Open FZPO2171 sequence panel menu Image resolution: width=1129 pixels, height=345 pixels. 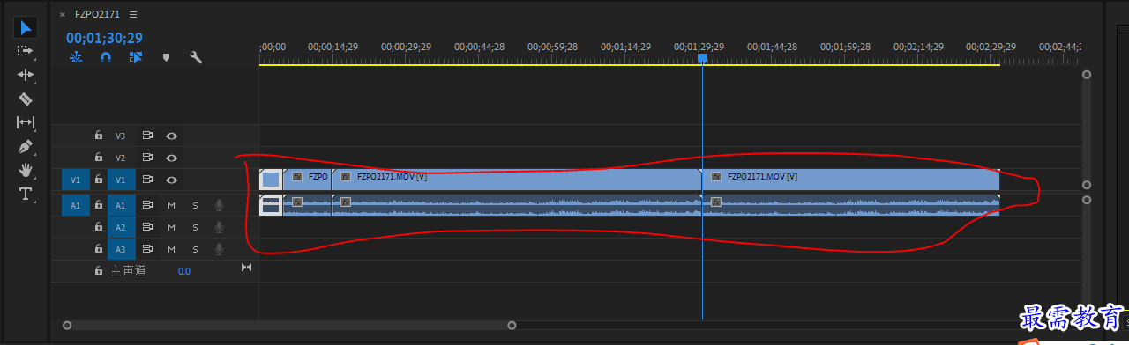point(133,15)
